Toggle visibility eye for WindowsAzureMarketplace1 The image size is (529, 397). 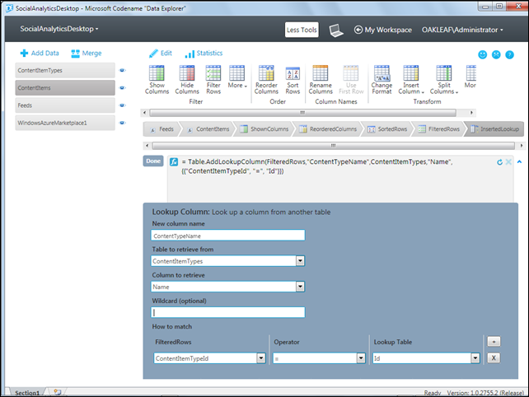[122, 123]
